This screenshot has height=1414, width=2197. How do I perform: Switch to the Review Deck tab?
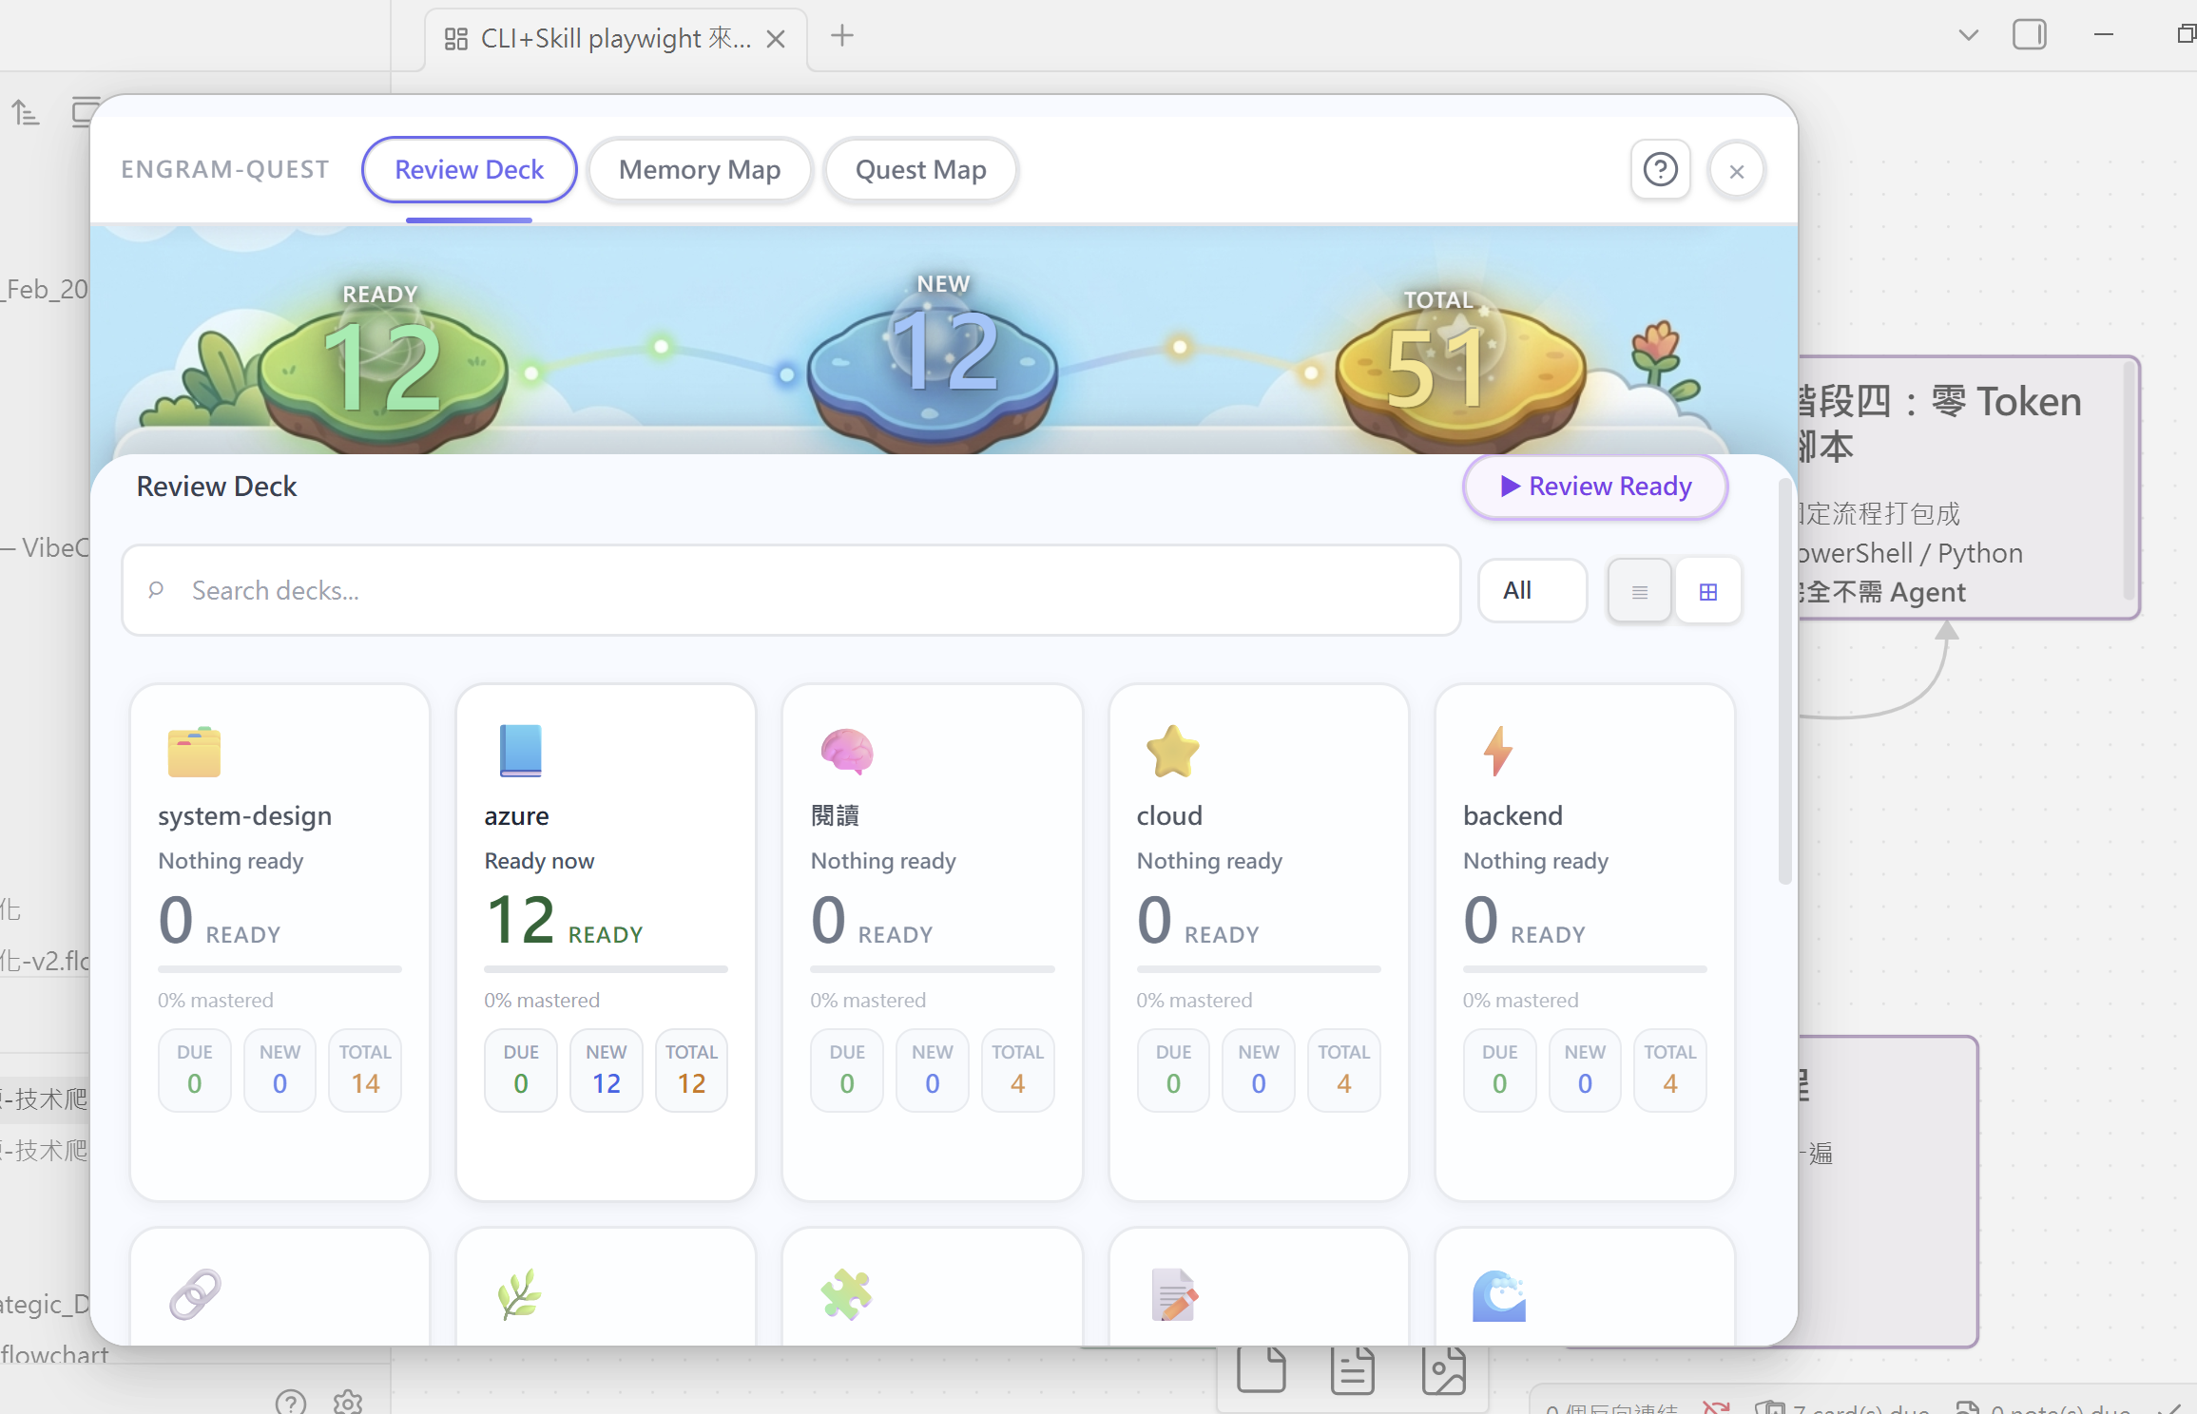click(469, 169)
